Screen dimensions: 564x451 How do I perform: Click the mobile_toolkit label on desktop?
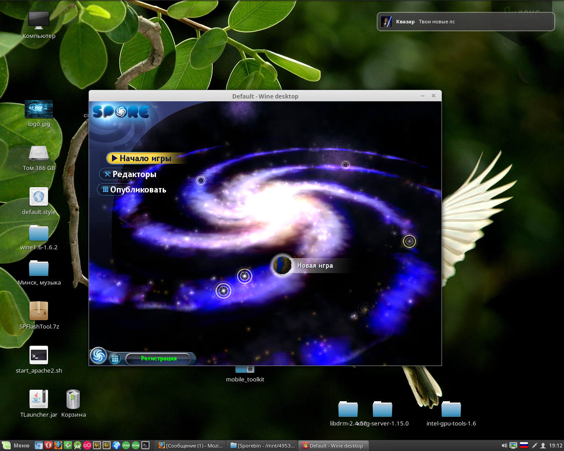(x=245, y=379)
